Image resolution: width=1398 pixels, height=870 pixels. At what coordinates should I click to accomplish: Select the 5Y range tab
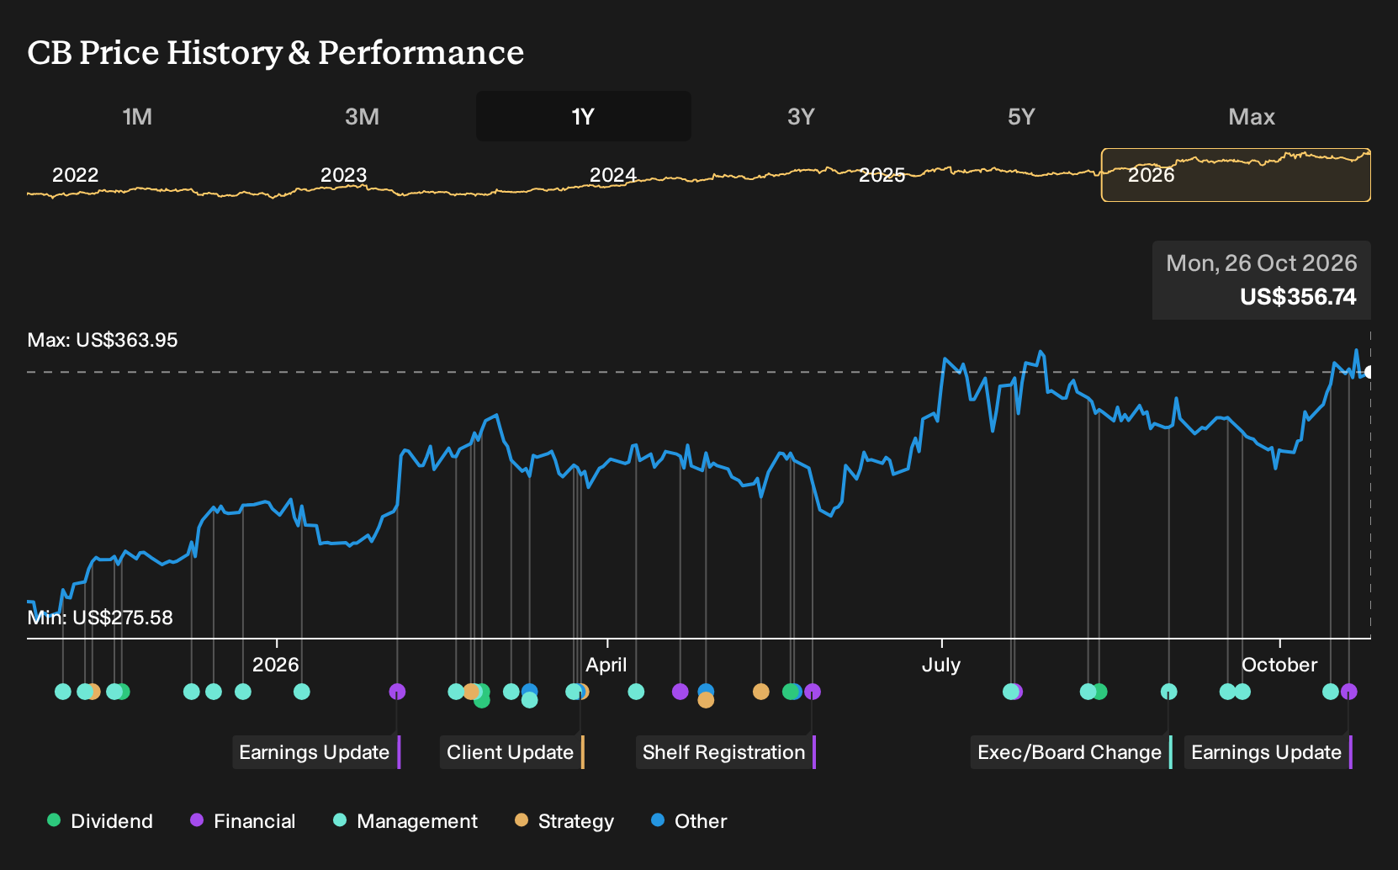[x=1021, y=116]
